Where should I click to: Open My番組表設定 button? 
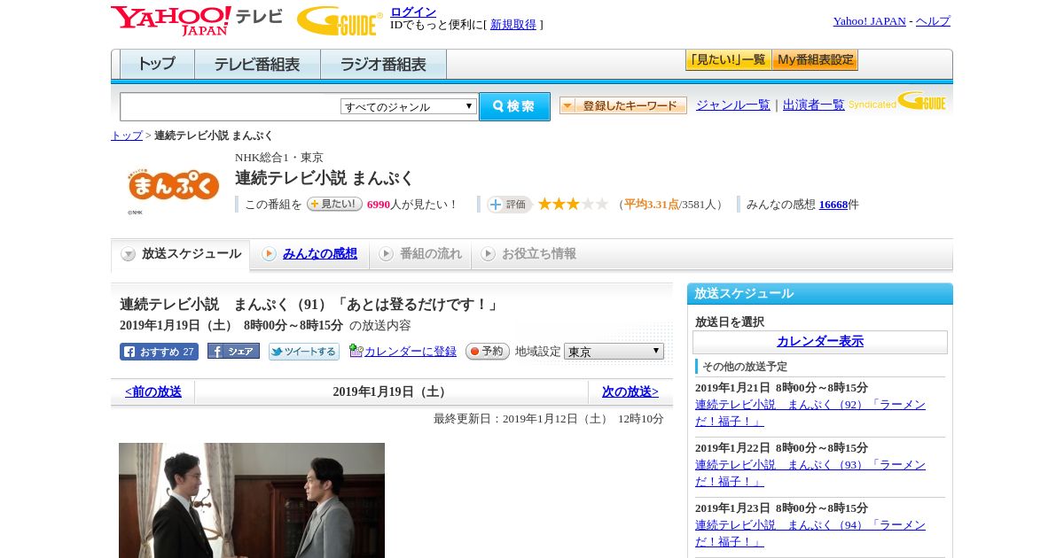[x=815, y=60]
